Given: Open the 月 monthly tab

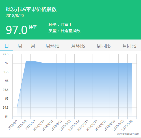Looking at the screenshot, I should (x=33, y=46).
